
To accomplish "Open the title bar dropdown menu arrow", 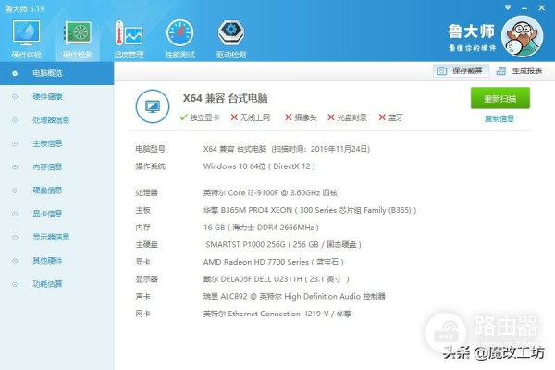I will (x=508, y=7).
